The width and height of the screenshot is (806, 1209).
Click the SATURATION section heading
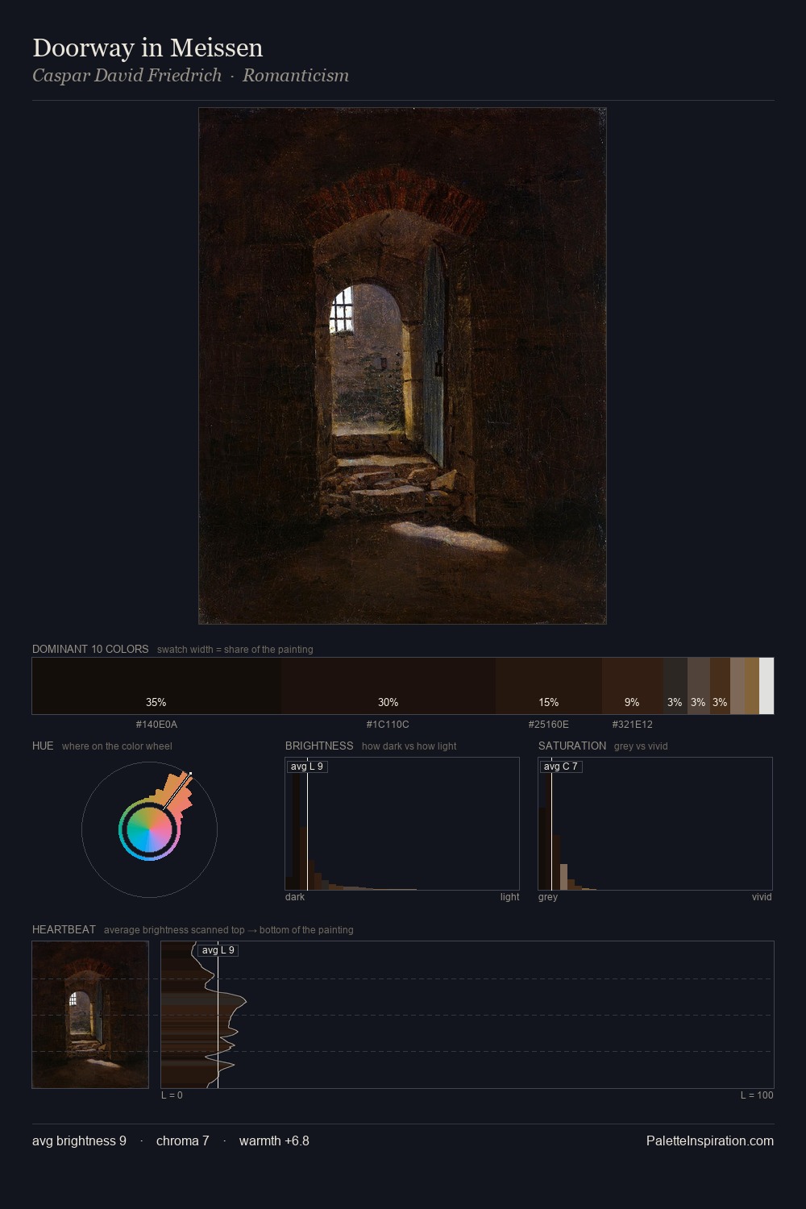click(x=572, y=746)
